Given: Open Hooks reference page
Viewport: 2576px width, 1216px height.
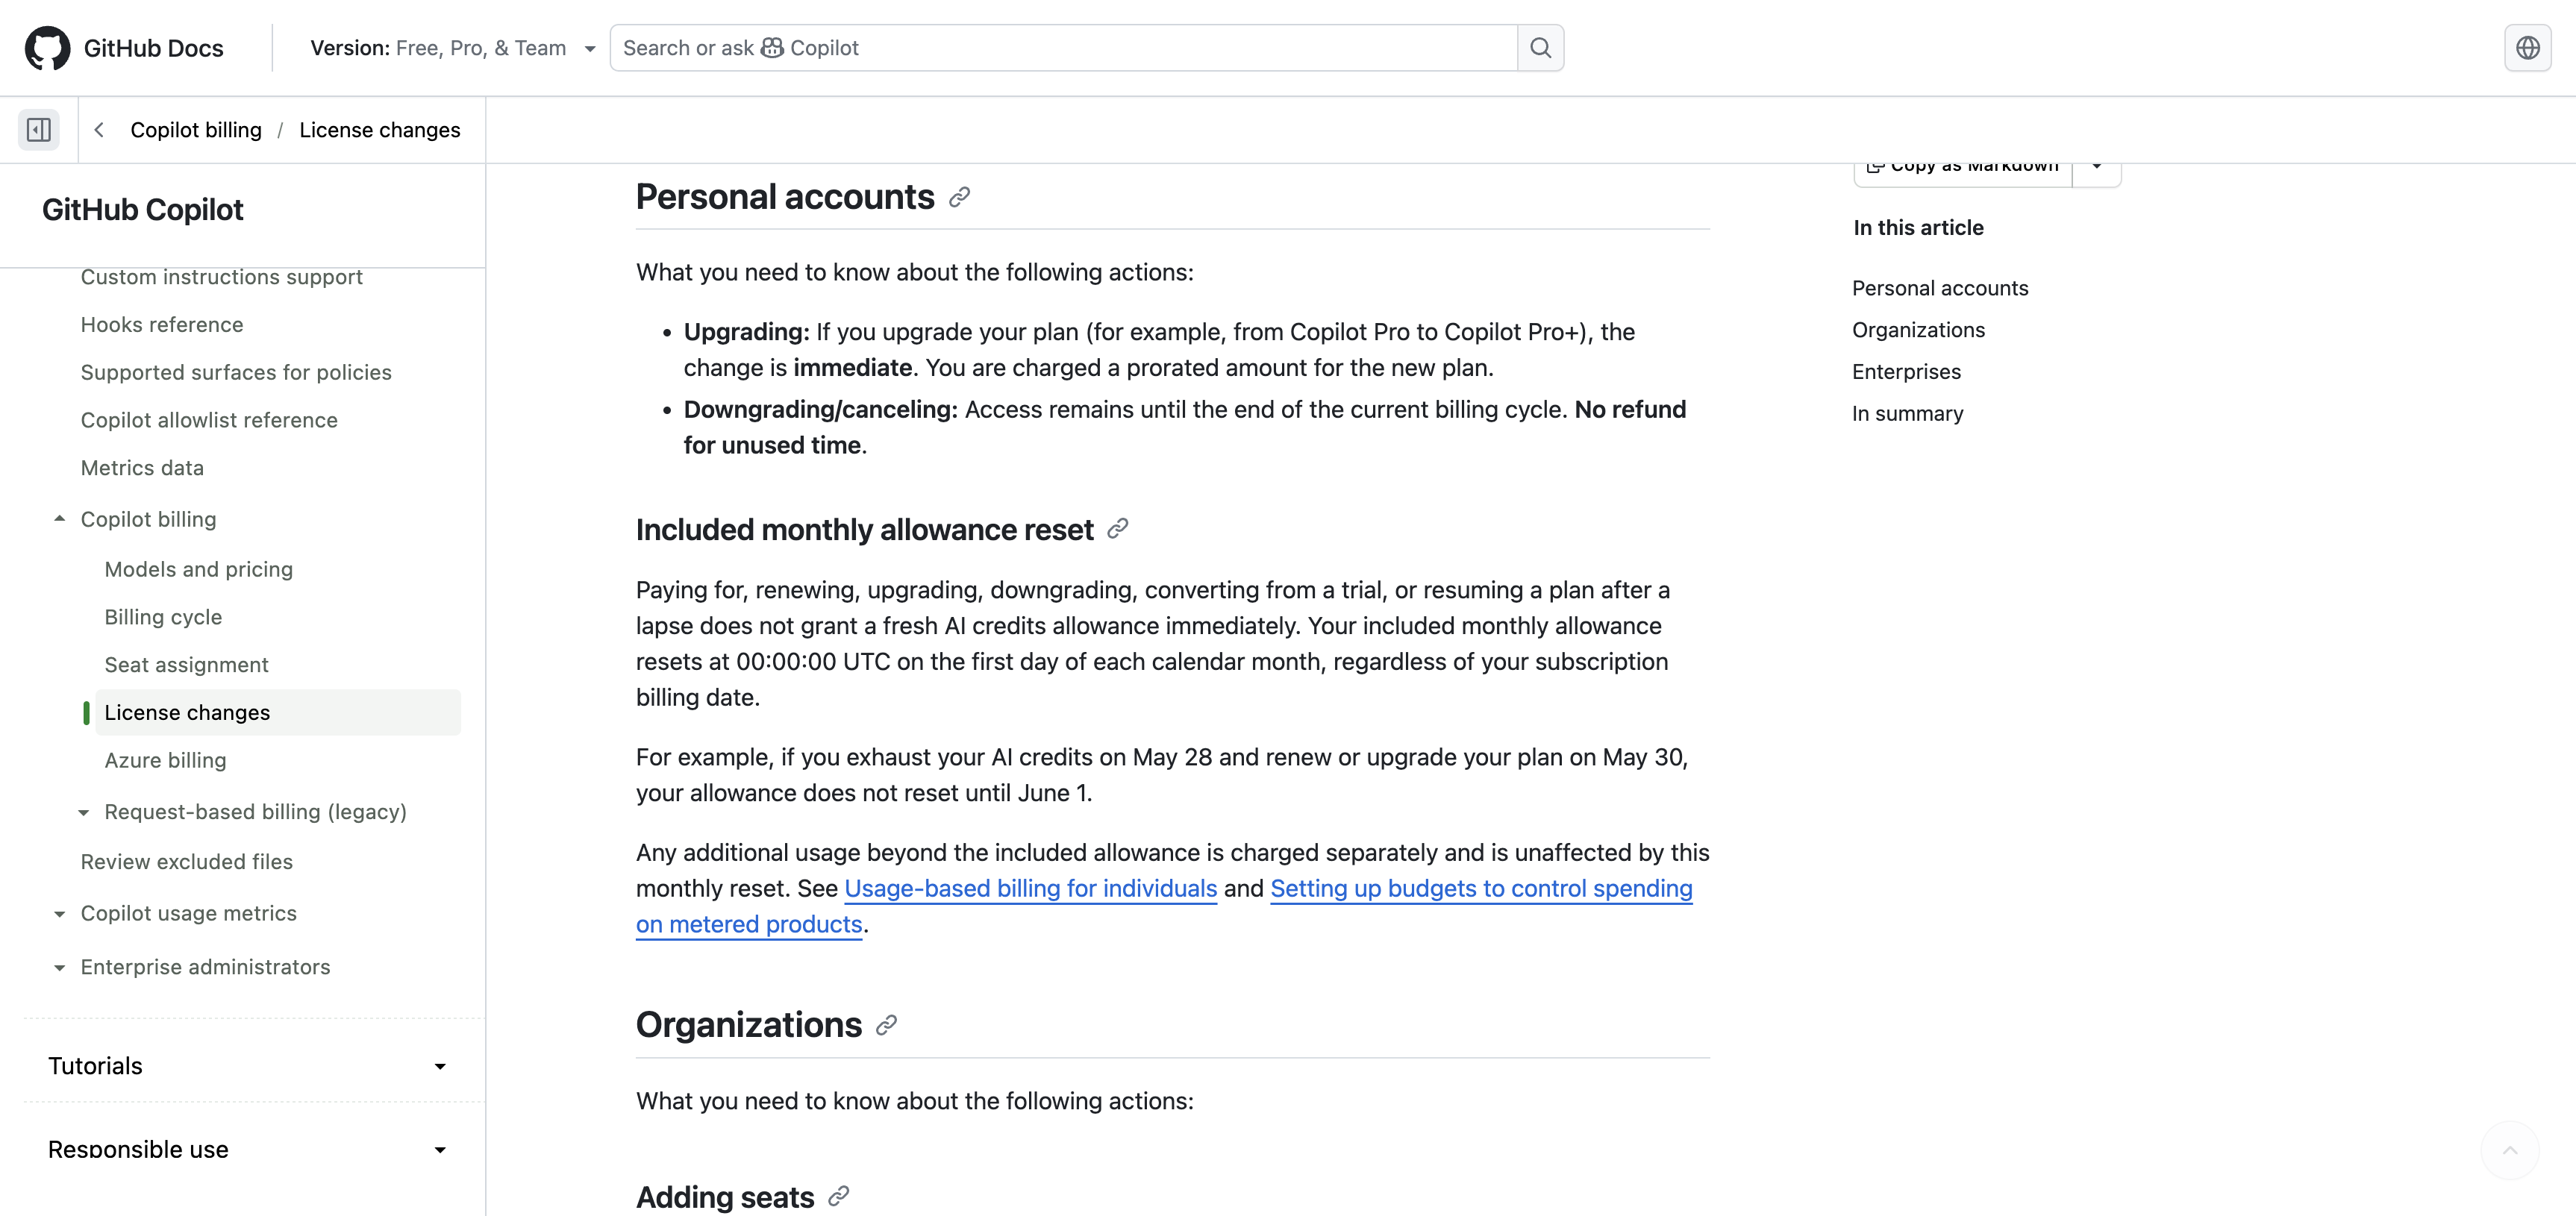Looking at the screenshot, I should click(x=162, y=325).
